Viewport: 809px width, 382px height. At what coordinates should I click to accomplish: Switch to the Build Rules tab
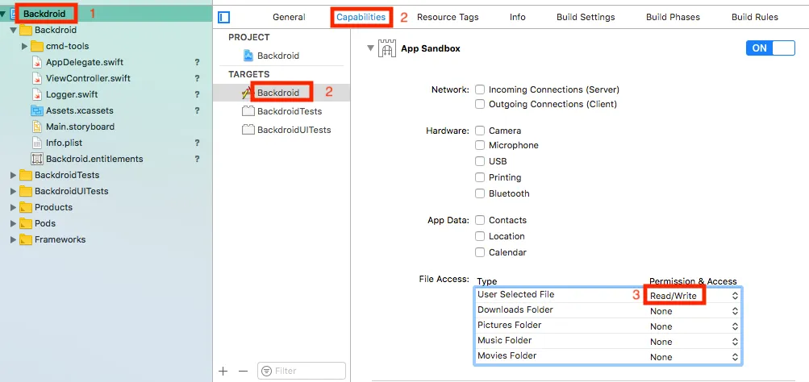755,17
